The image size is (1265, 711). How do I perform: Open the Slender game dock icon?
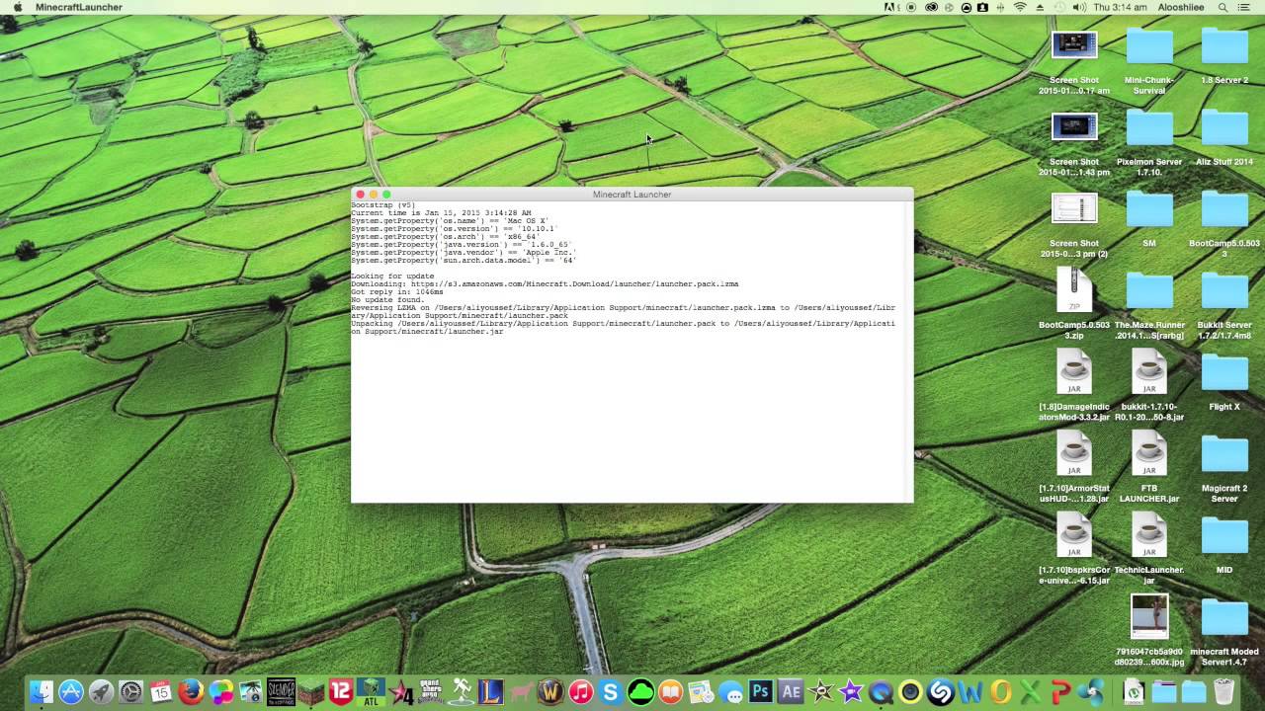[x=282, y=692]
